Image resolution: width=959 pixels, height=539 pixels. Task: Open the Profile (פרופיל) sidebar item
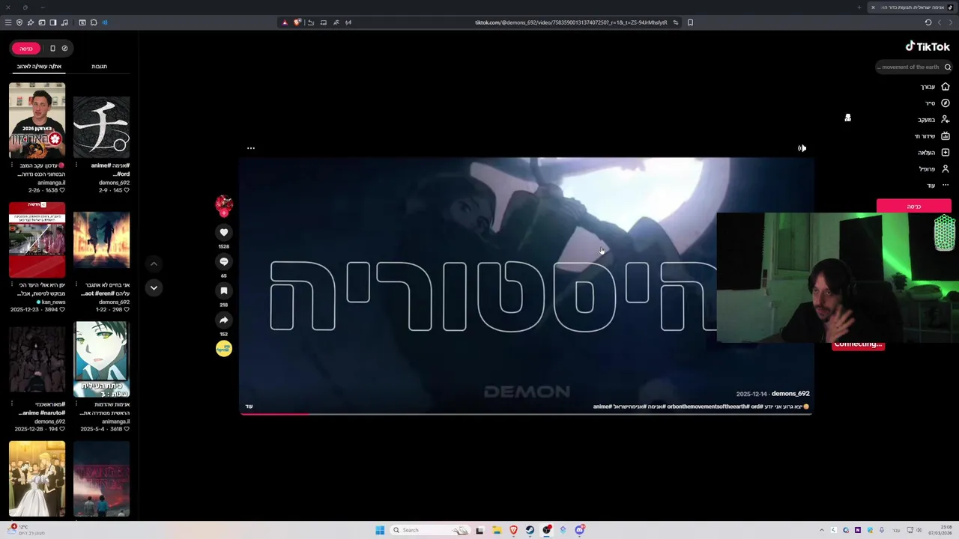(x=934, y=169)
